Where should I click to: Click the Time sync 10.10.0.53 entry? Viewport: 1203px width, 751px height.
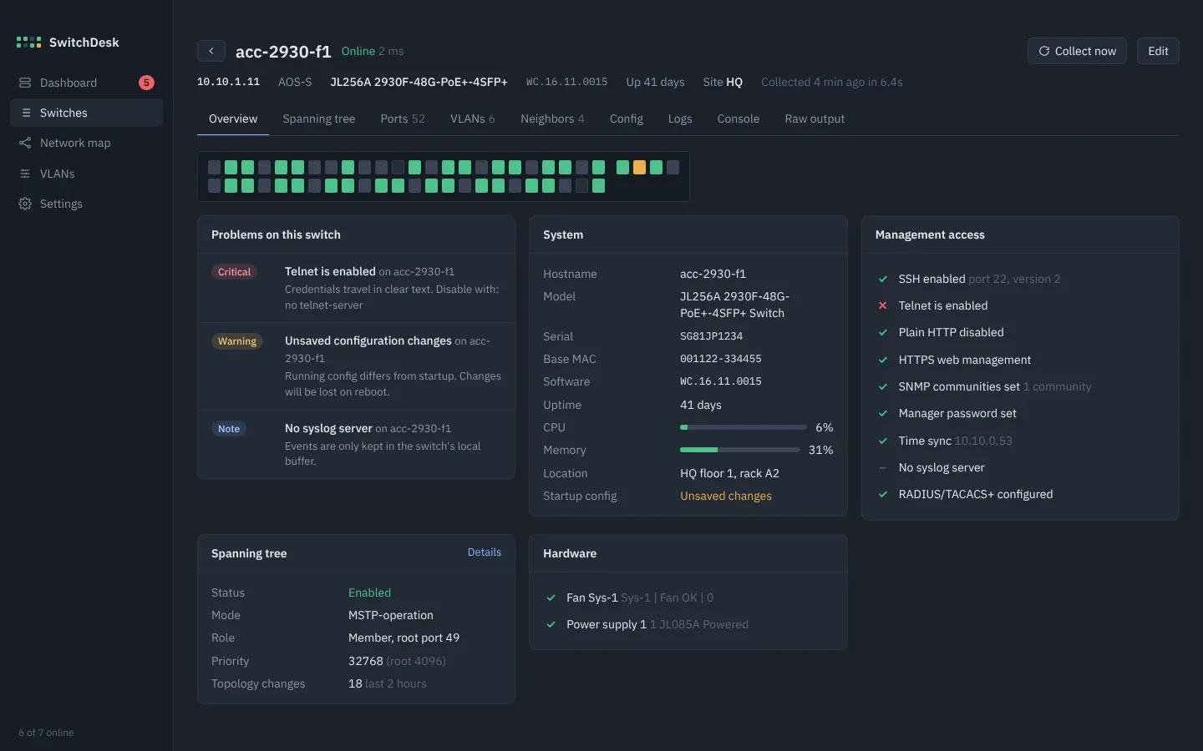tap(955, 441)
